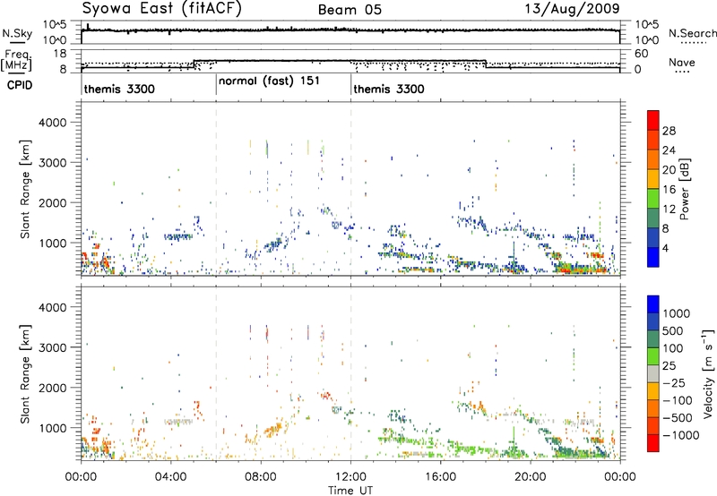Click the '20:00' time axis tick label
717x496 pixels.
[531, 477]
